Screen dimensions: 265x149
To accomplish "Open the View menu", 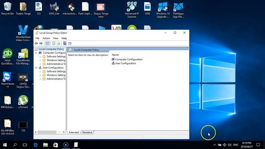I will (x=55, y=38).
